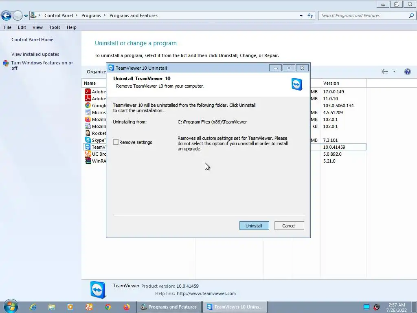Launch Internet Explorer from the taskbar

coord(33,307)
